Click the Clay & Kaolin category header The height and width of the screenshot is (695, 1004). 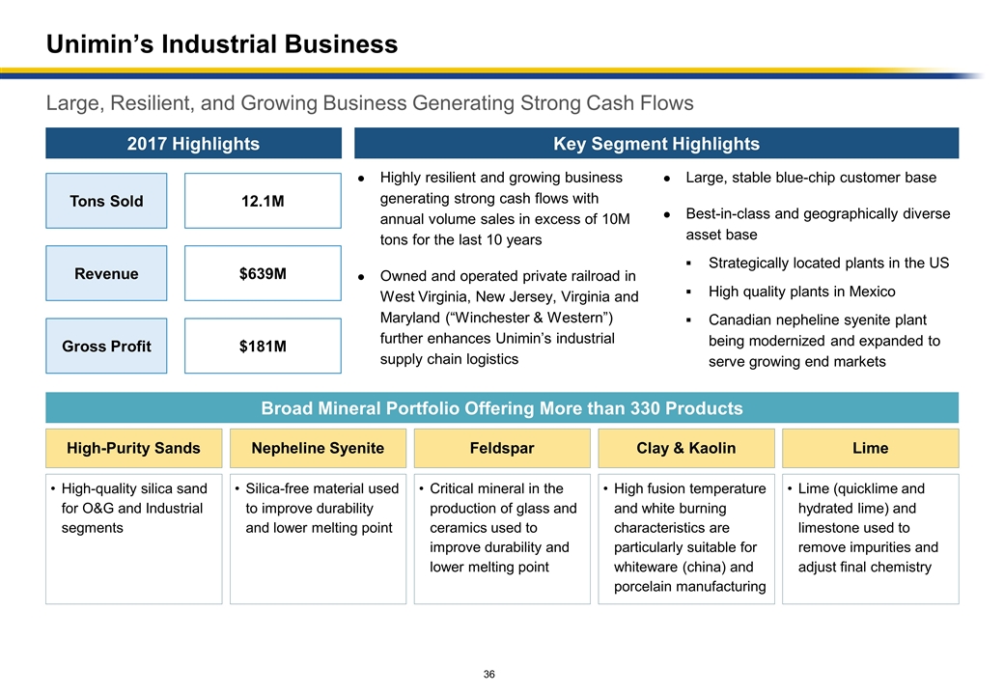(686, 448)
